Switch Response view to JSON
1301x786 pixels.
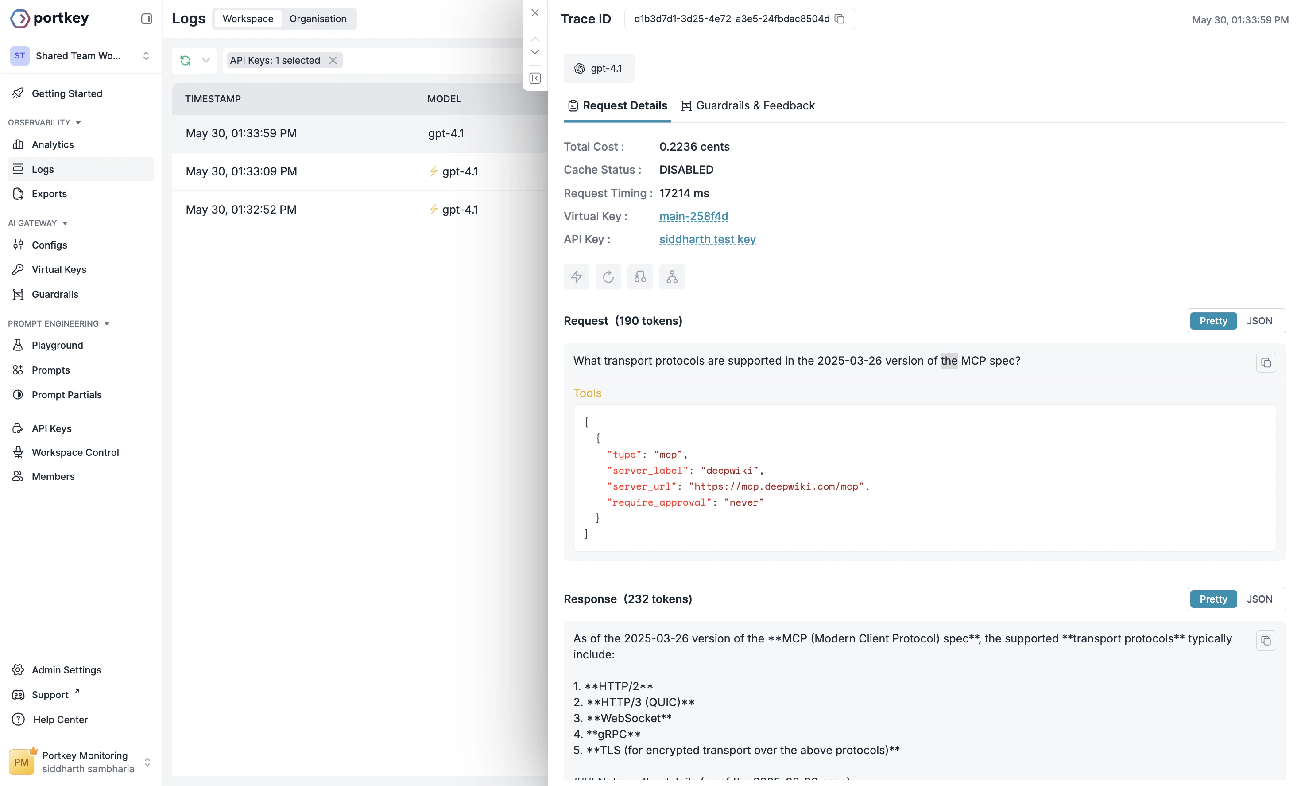point(1259,599)
